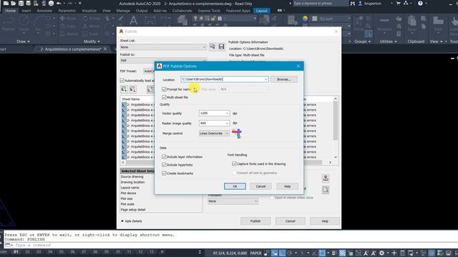Uncheck Prompt for name checkbox

pyautogui.click(x=164, y=89)
